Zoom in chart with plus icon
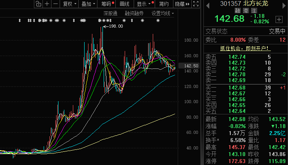The height and width of the screenshot is (165, 288). click(x=47, y=4)
